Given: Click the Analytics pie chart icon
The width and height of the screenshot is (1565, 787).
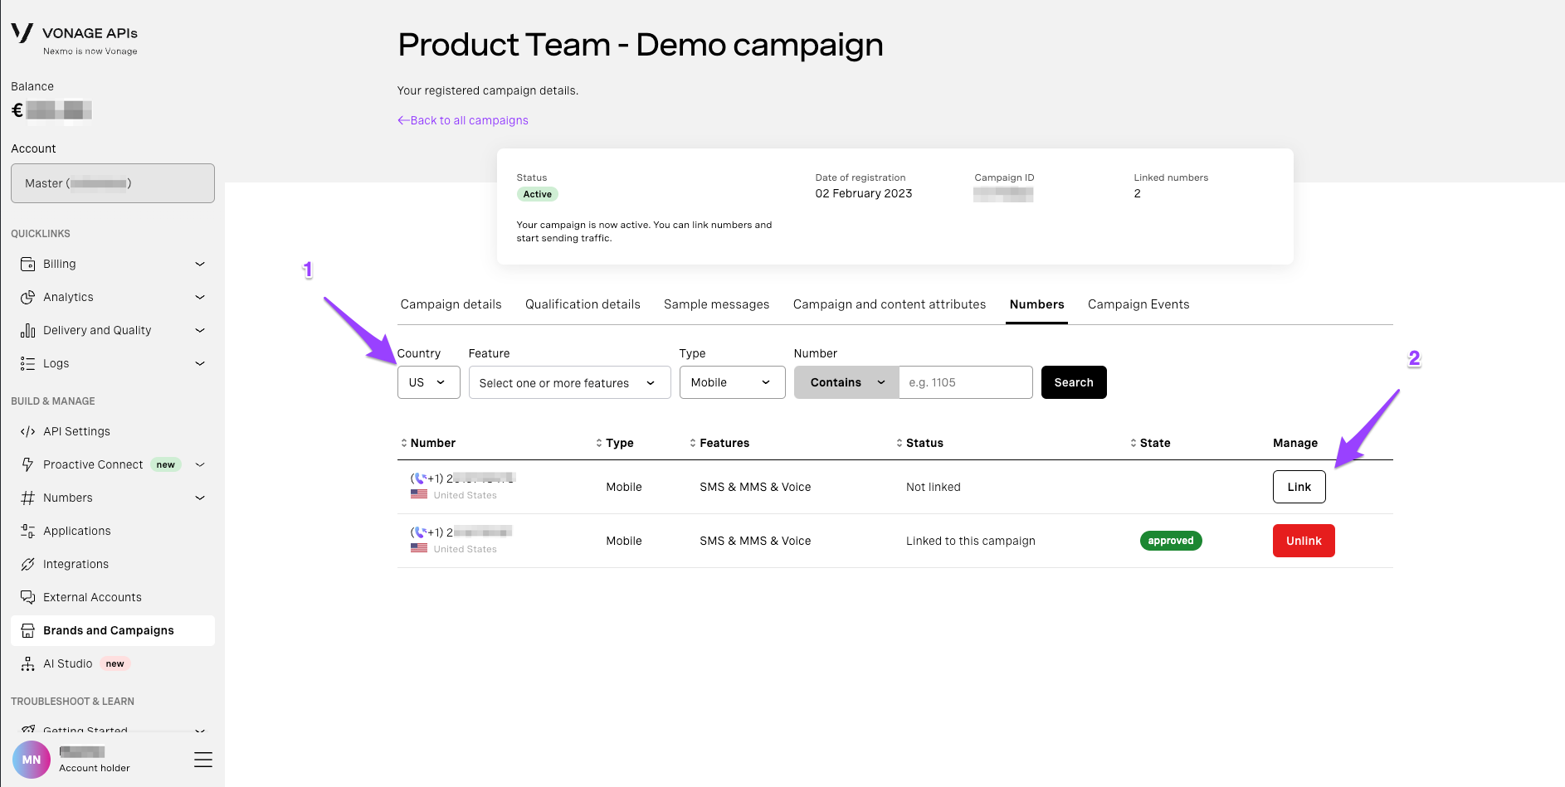Looking at the screenshot, I should [x=27, y=297].
